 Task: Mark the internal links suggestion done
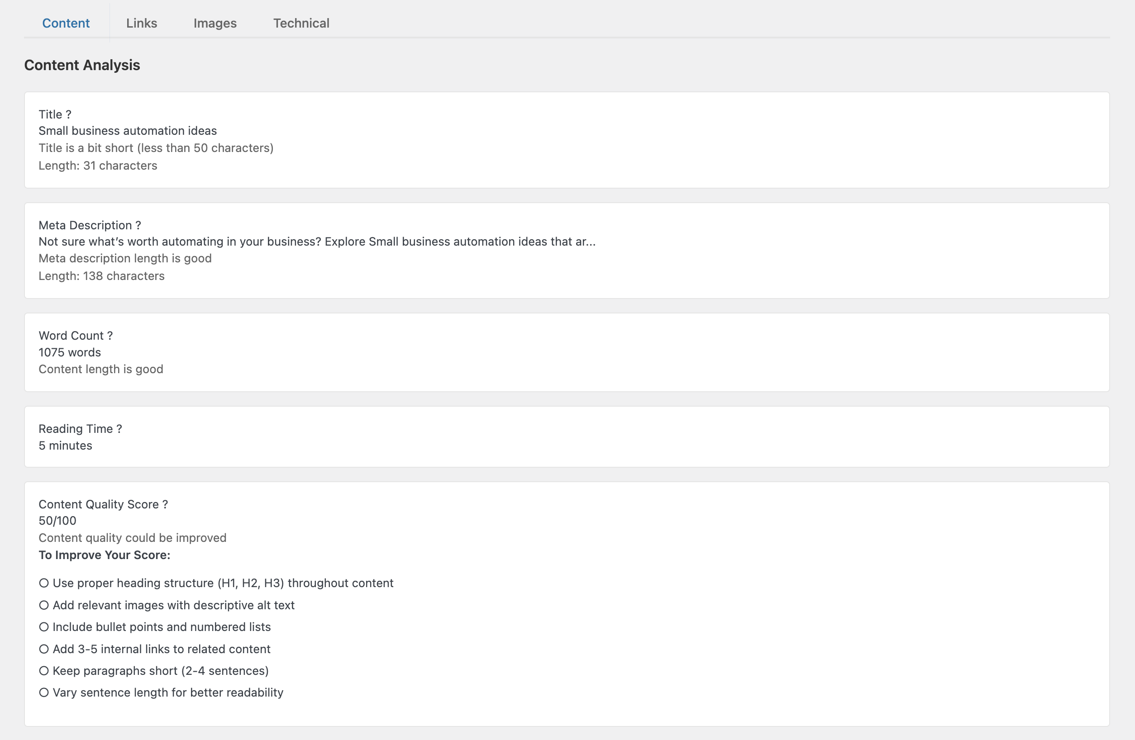click(44, 649)
